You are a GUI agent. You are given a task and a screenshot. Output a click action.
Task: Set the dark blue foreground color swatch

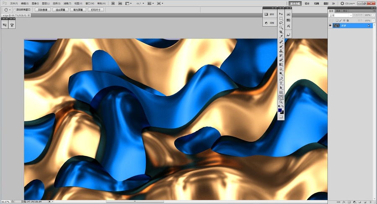(x=280, y=110)
